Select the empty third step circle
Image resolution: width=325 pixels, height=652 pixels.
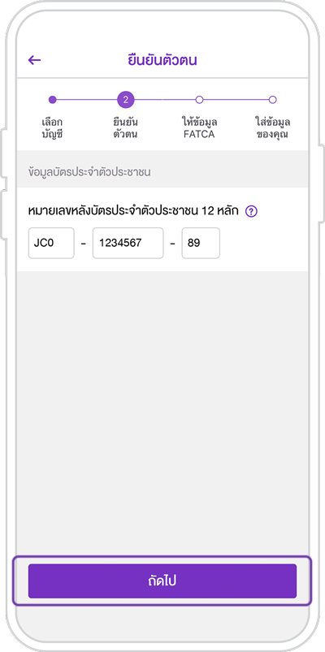click(199, 100)
